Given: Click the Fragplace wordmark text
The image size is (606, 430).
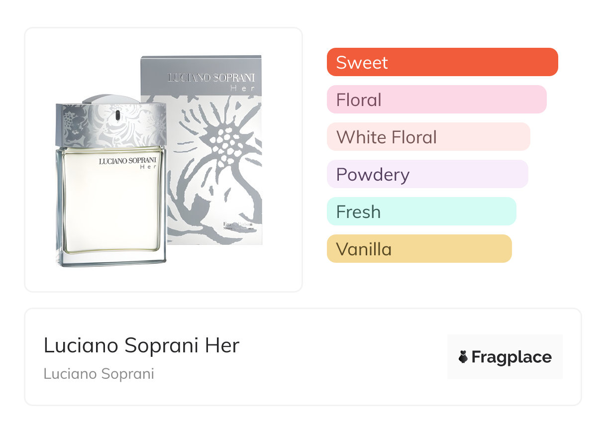Looking at the screenshot, I should (511, 357).
